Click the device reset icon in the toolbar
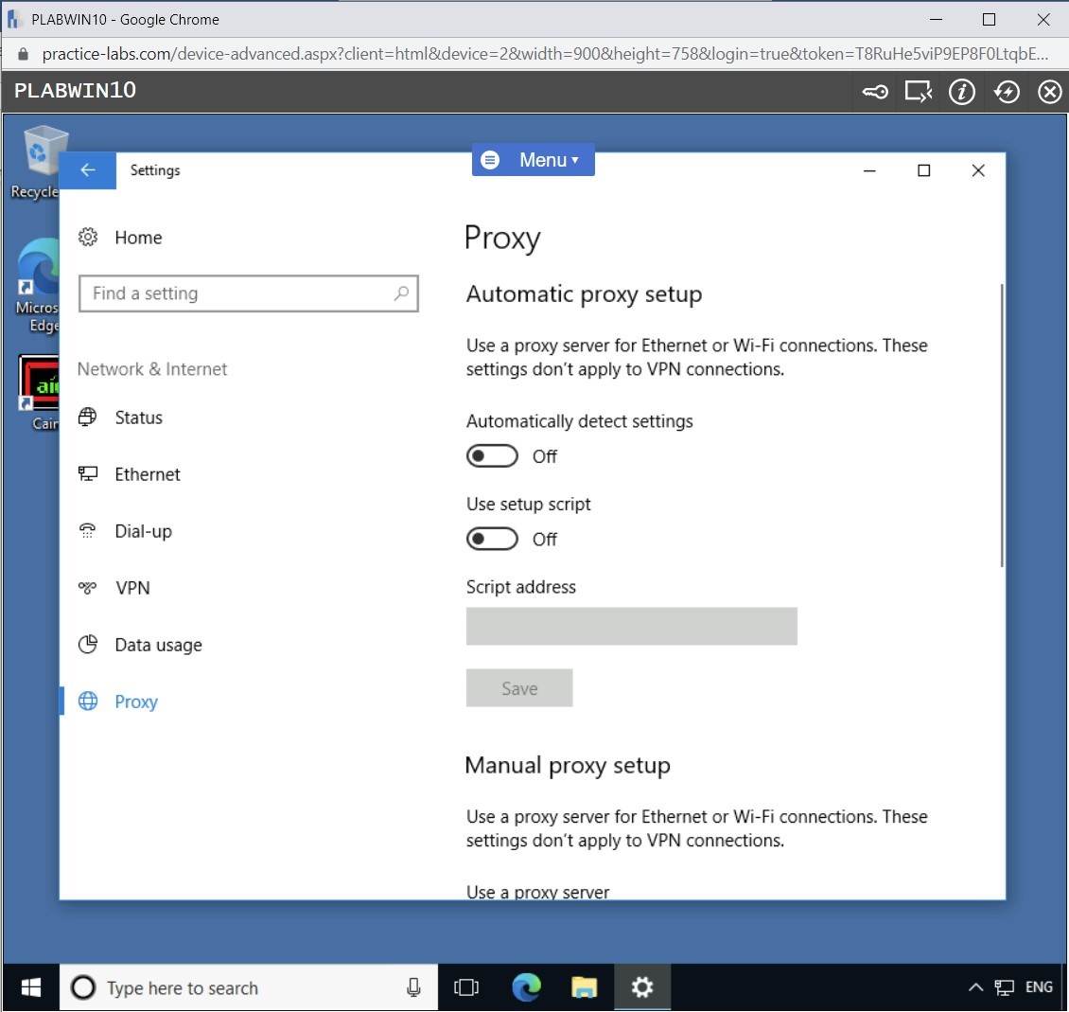 pos(1006,91)
